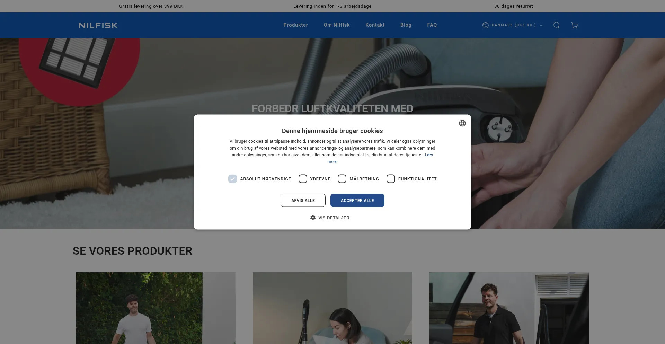
Task: Go to Om Nilfisk page
Action: (336, 25)
